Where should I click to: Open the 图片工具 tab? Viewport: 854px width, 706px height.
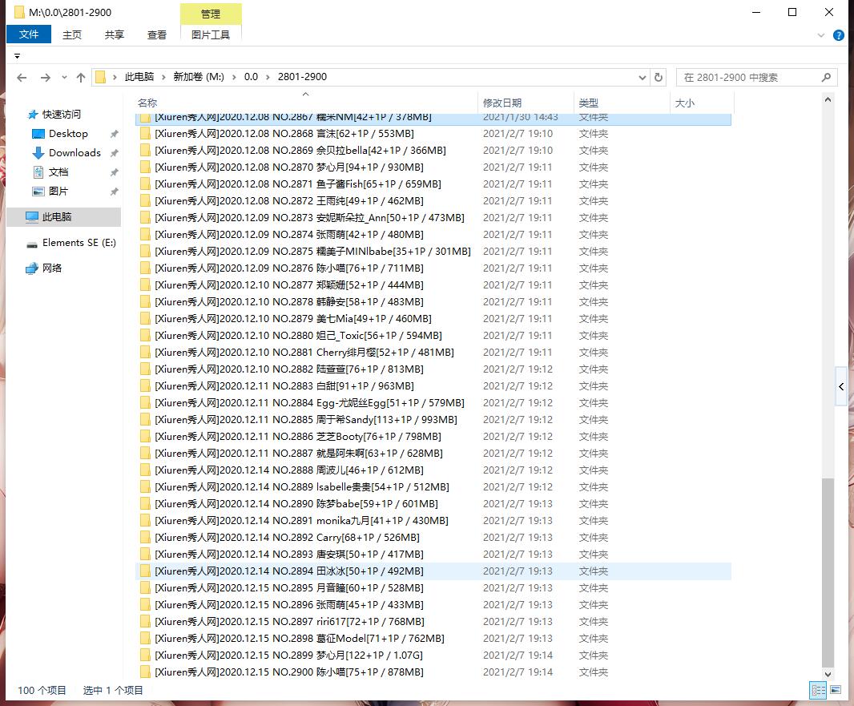(x=210, y=35)
